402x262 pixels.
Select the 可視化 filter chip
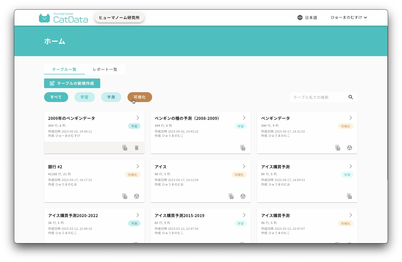pyautogui.click(x=140, y=97)
